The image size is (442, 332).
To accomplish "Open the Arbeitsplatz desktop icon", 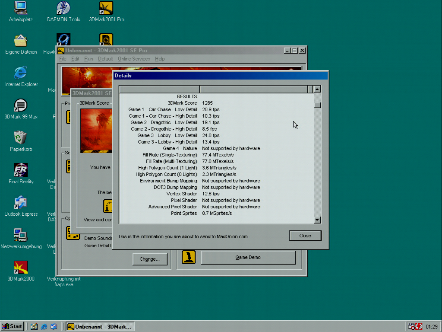I will click(x=20, y=8).
